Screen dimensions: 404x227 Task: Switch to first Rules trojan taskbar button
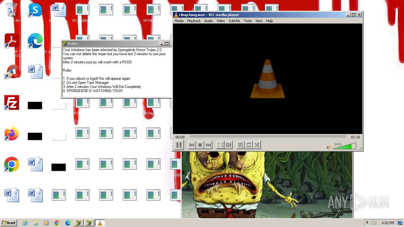pos(79,223)
